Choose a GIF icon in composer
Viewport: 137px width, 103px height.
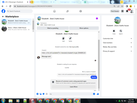point(47,94)
